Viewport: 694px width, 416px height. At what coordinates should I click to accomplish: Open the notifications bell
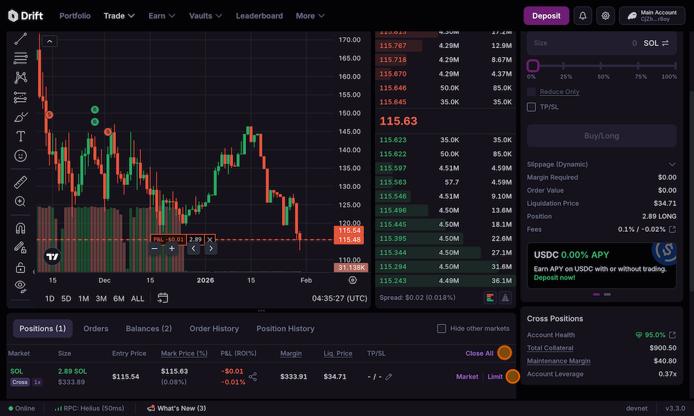(x=582, y=16)
